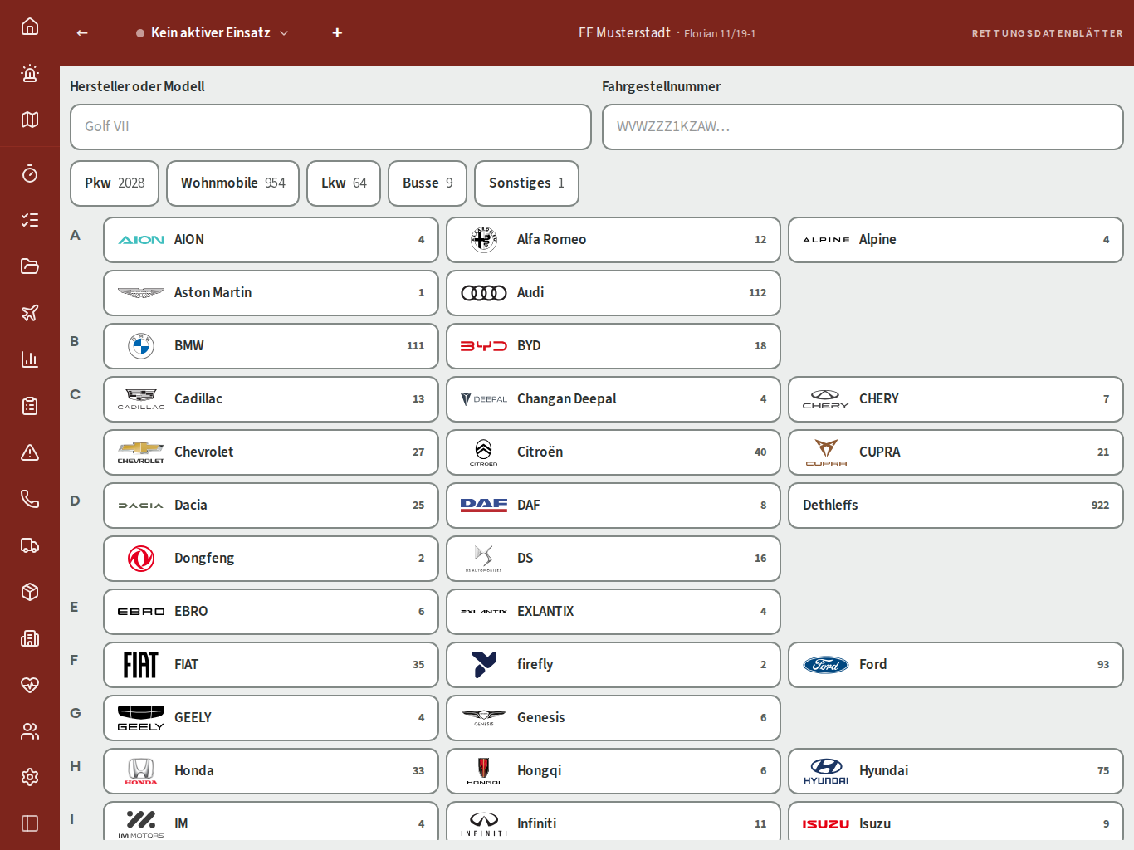The image size is (1134, 850).
Task: Open the BMW manufacturer card
Action: pos(271,346)
